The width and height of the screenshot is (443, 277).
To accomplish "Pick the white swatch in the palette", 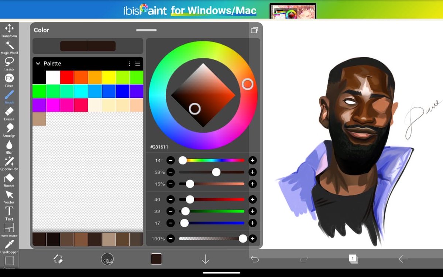I will (53, 78).
